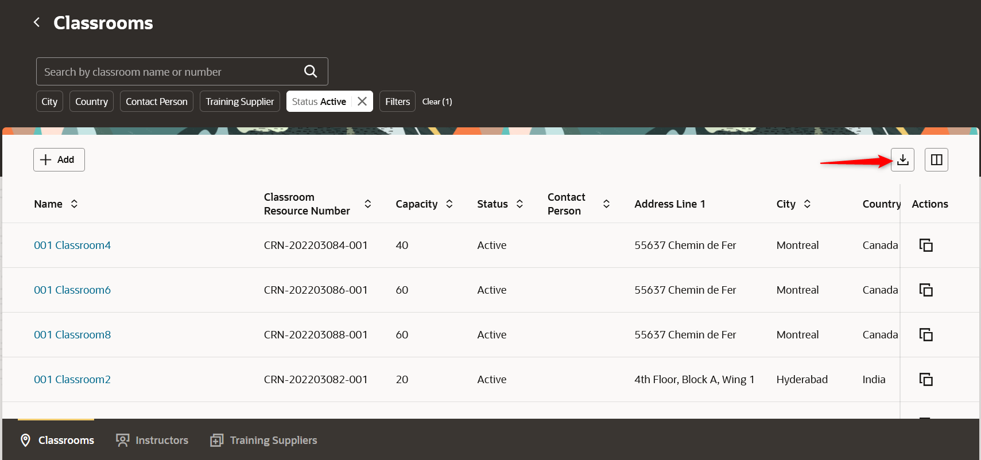Sort by City column

[x=807, y=204]
